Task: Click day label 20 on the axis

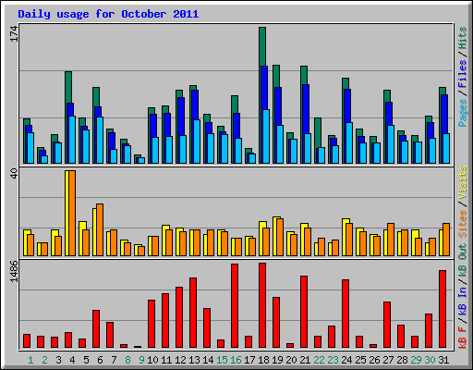Action: click(291, 360)
